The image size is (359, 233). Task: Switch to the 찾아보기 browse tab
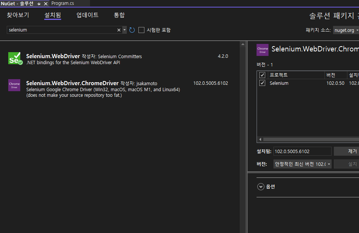18,15
